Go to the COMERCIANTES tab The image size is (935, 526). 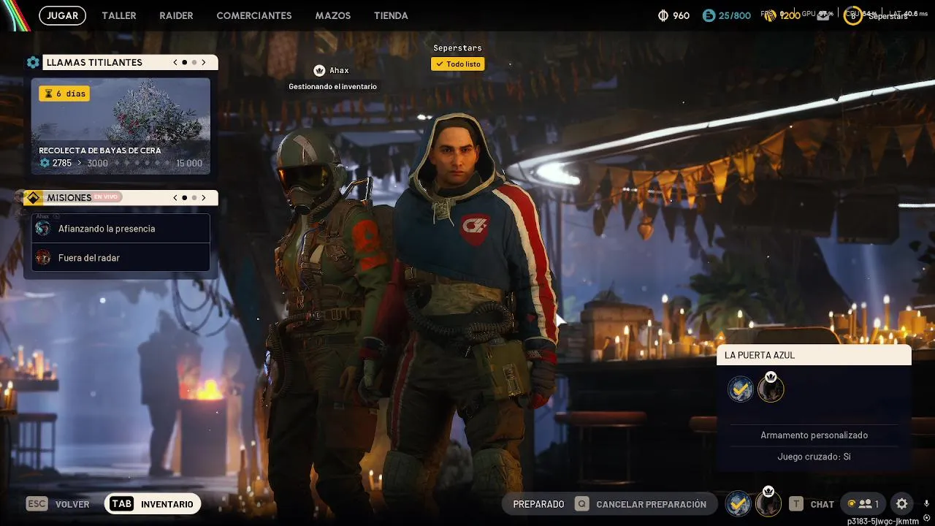click(254, 15)
